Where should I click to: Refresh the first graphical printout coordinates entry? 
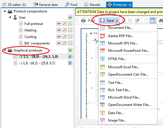click(70, 57)
